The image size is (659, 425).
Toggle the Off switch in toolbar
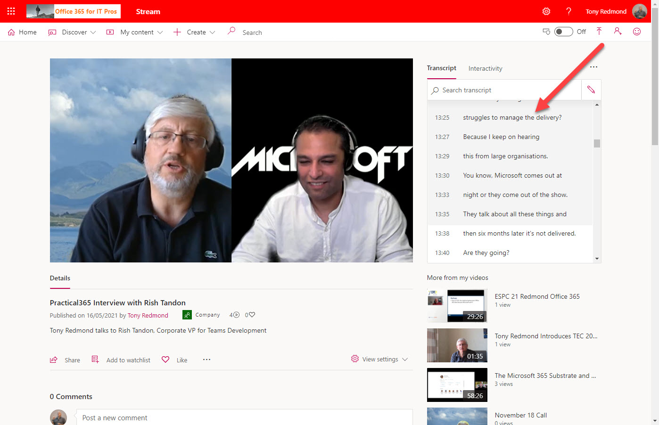[564, 32]
